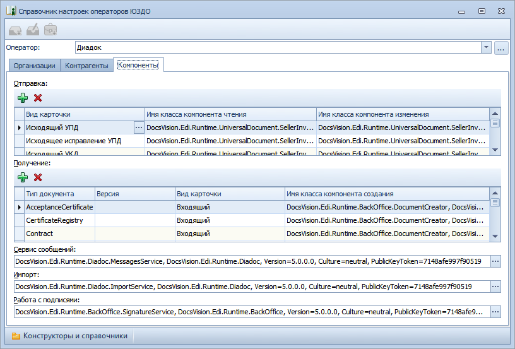Switch to the Организации tab
The width and height of the screenshot is (515, 349).
coord(35,65)
